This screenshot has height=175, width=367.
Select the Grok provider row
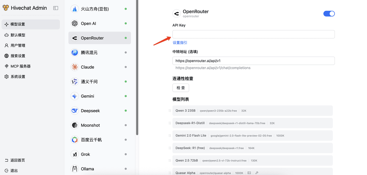pyautogui.click(x=99, y=154)
